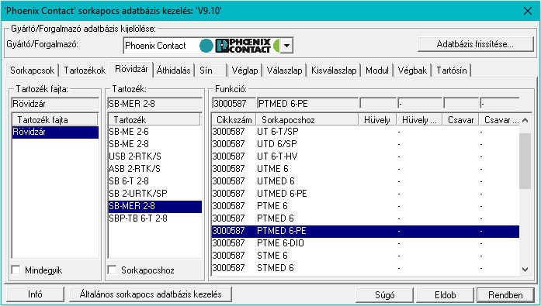Close the dialog with the X button

528,11
